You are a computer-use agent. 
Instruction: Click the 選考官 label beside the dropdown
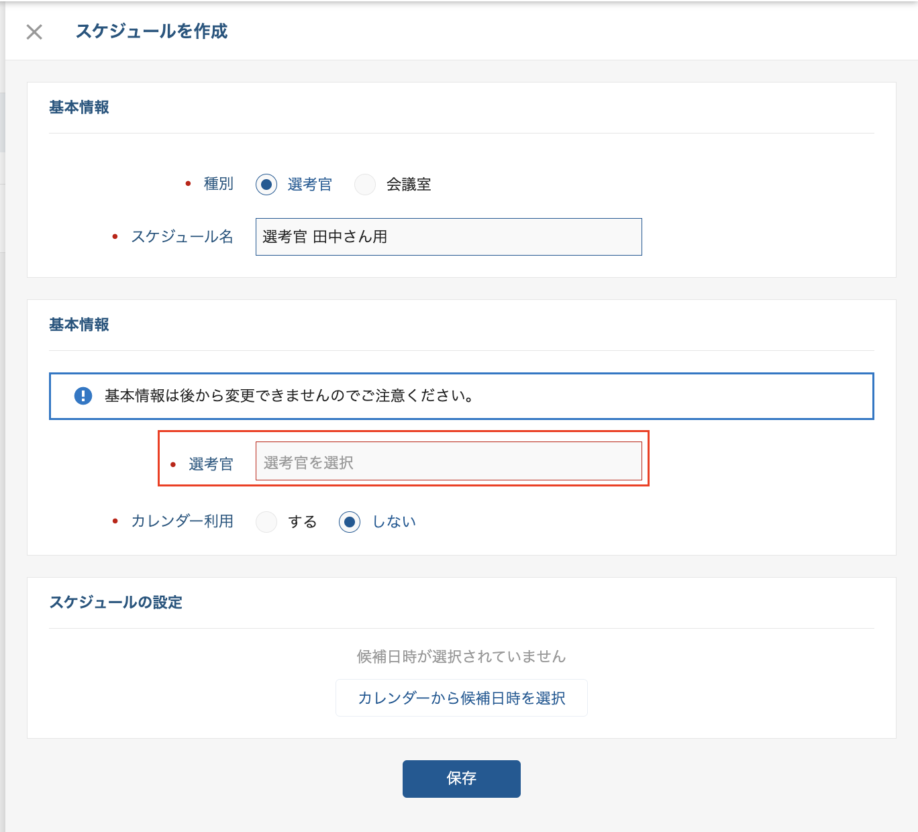[211, 464]
